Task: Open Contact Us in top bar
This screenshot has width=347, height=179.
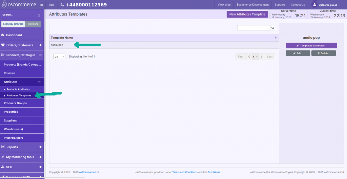Action: tap(298, 5)
